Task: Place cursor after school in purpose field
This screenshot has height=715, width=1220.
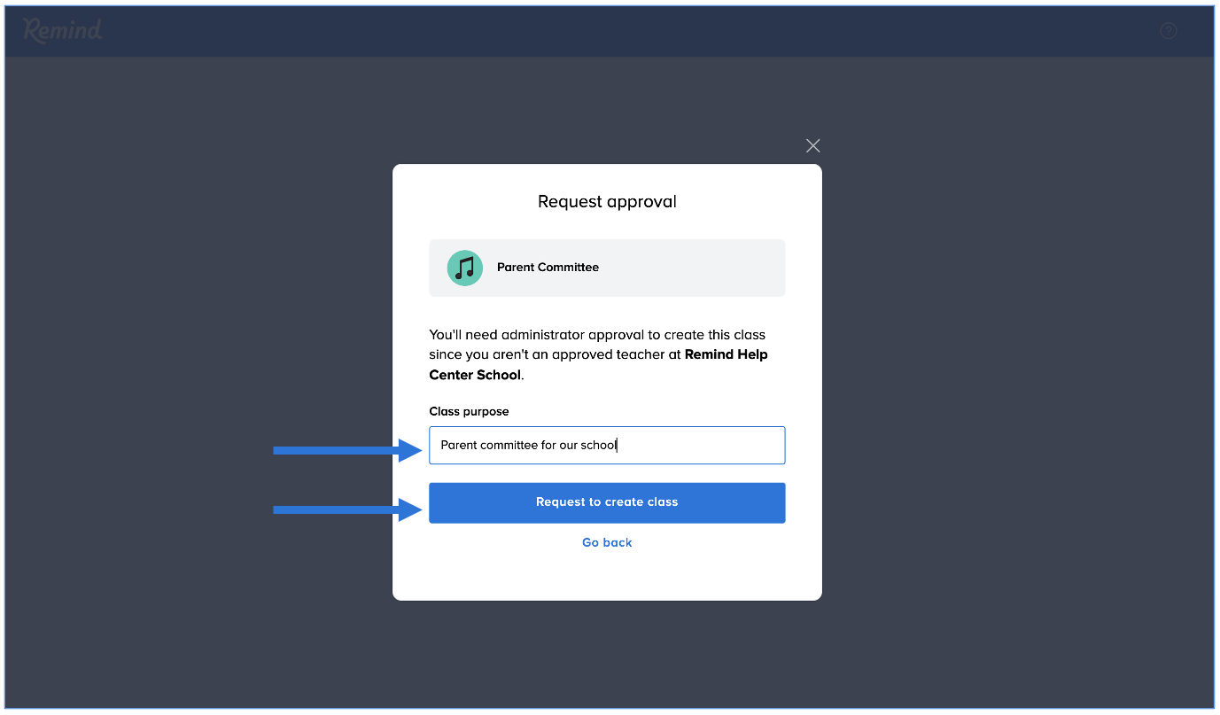Action: coord(618,446)
